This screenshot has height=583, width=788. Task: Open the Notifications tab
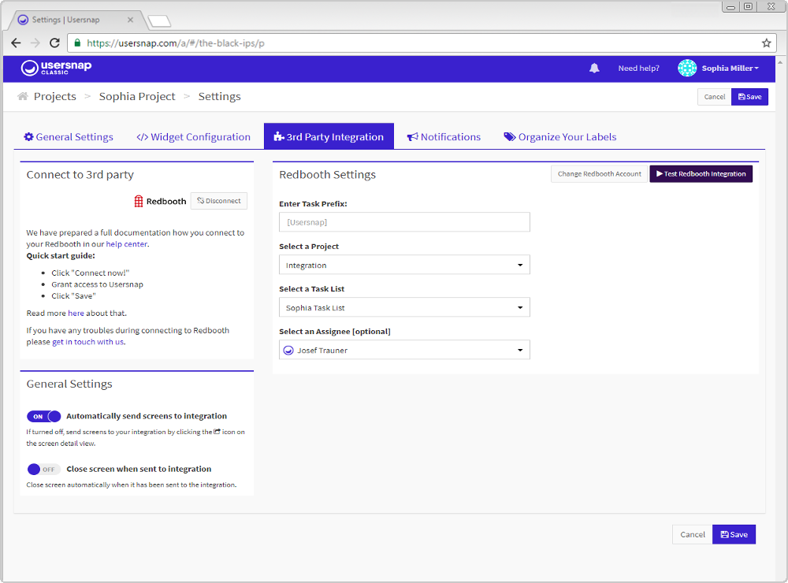(x=444, y=137)
